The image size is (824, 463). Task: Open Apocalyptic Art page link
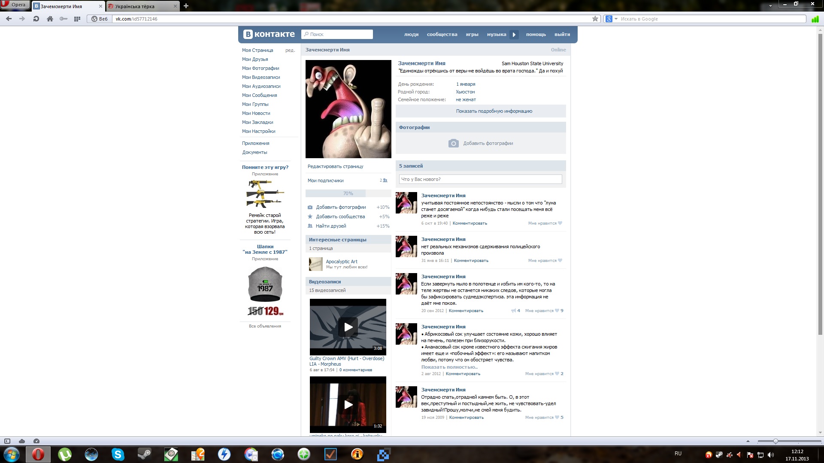(x=341, y=262)
